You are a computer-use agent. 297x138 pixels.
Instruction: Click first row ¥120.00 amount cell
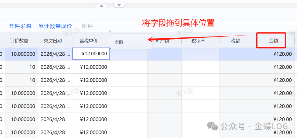[x=276, y=54]
